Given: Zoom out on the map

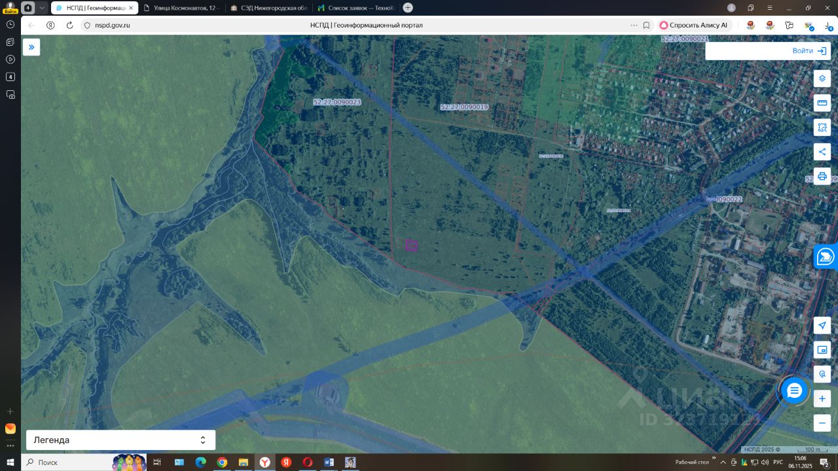Looking at the screenshot, I should (822, 423).
